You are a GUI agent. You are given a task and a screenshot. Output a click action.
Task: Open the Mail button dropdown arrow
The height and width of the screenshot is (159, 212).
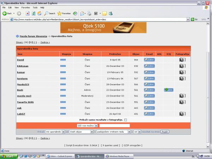(x=85, y=13)
